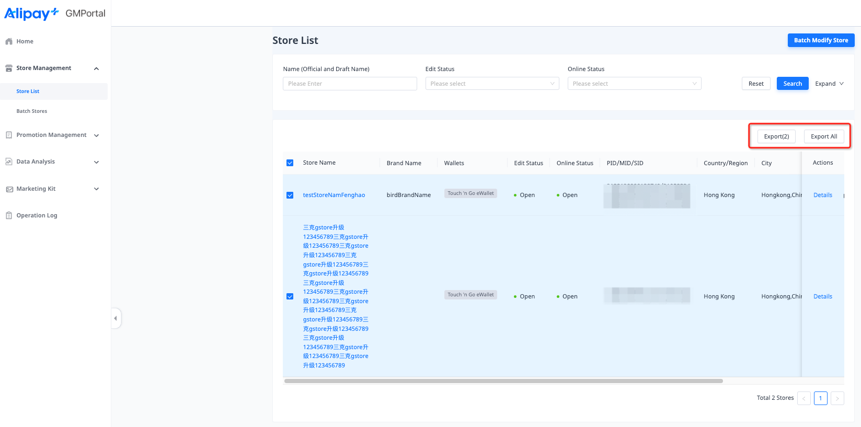Expand additional search filters
The image size is (861, 427).
(x=829, y=84)
